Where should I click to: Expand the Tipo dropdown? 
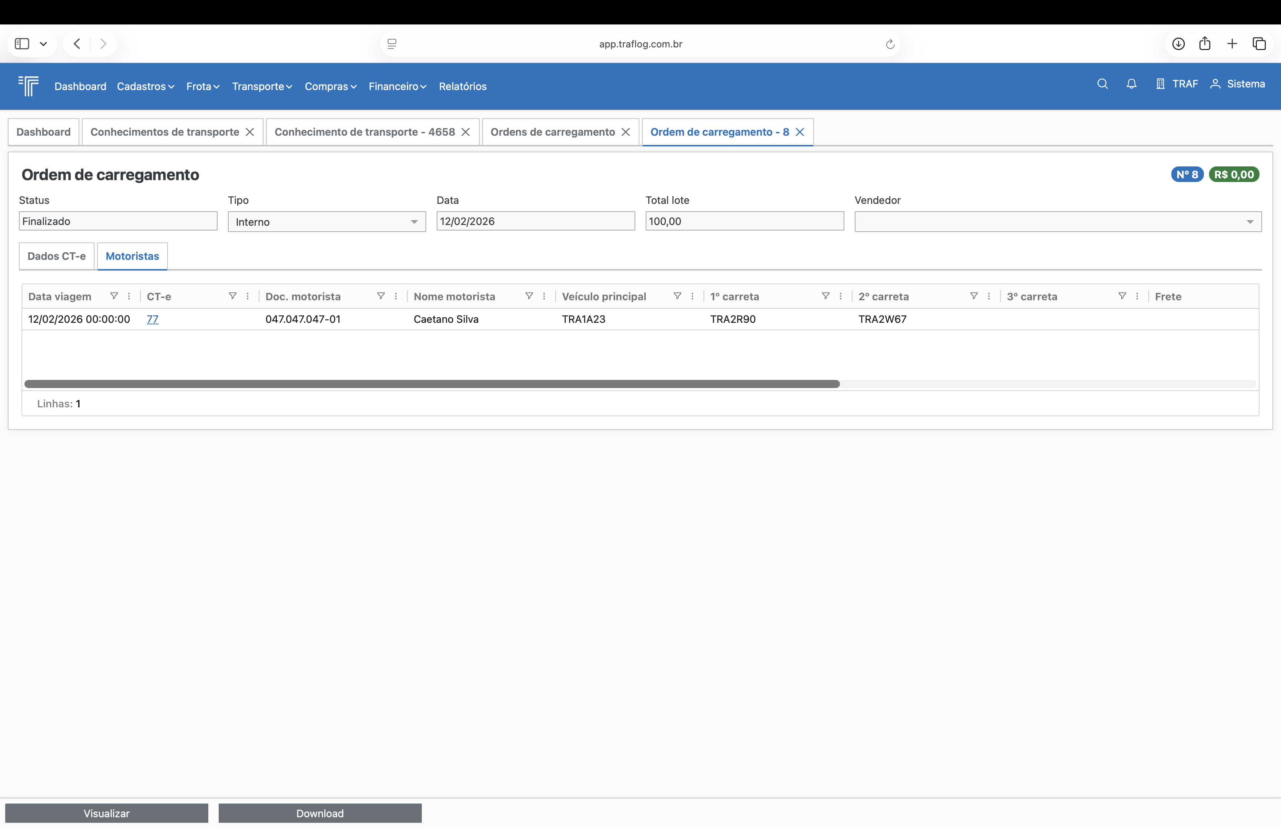coord(414,222)
